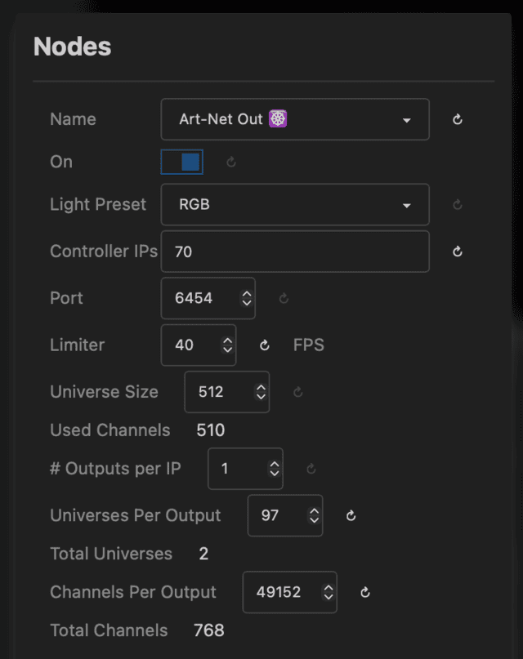The image size is (523, 659).
Task: Click the Port stepper arrows
Action: pos(247,299)
